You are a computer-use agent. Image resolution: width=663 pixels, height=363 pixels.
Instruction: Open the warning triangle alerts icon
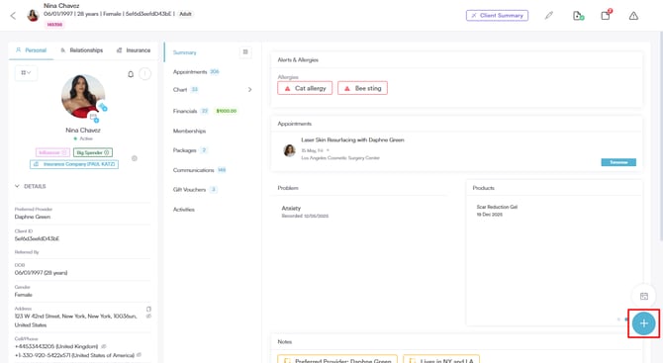coord(633,16)
